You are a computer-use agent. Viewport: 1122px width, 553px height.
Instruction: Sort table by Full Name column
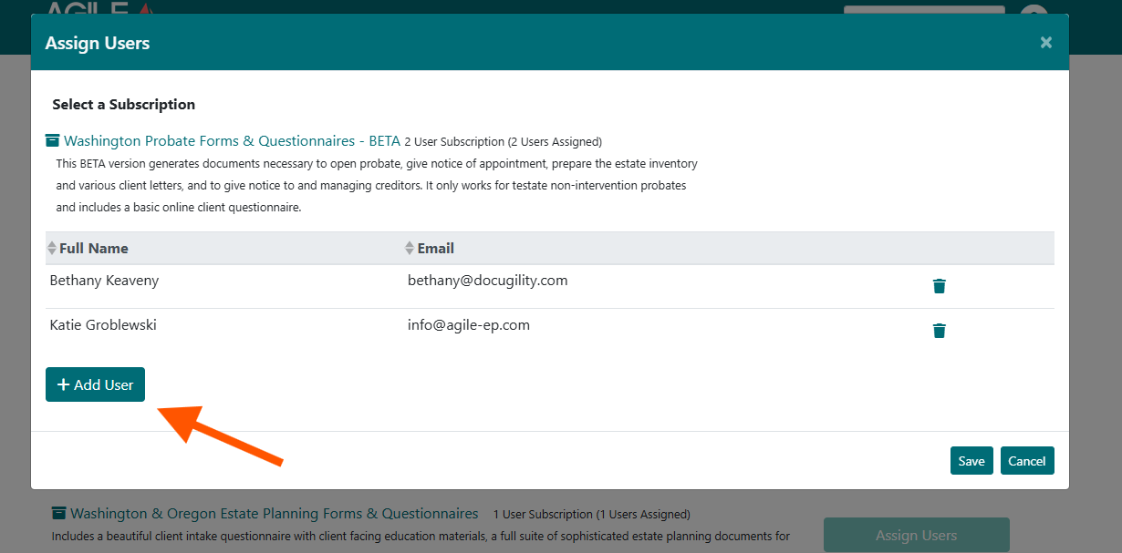(x=88, y=248)
